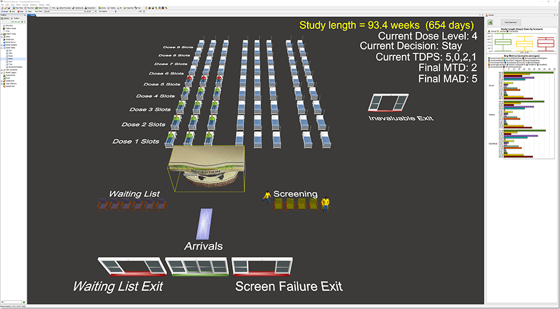Image resolution: width=560 pixels, height=309 pixels.
Task: Switch to the Library tab in left pane
Action: coord(5,18)
